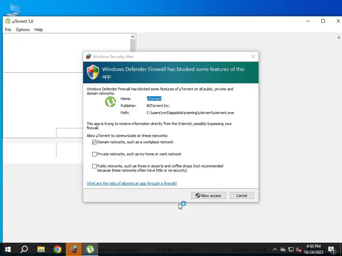Screen dimensions: 342x256
Task: Close the µTorrent right side panel
Action: 339,37
